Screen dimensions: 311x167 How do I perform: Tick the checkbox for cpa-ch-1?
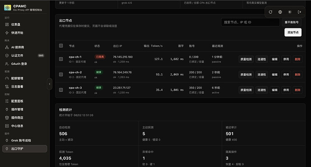(61, 59)
